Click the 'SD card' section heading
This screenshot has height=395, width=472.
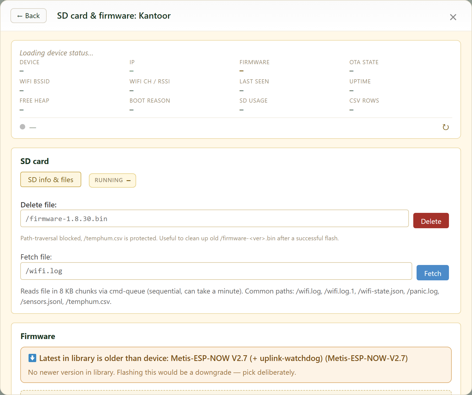click(35, 161)
